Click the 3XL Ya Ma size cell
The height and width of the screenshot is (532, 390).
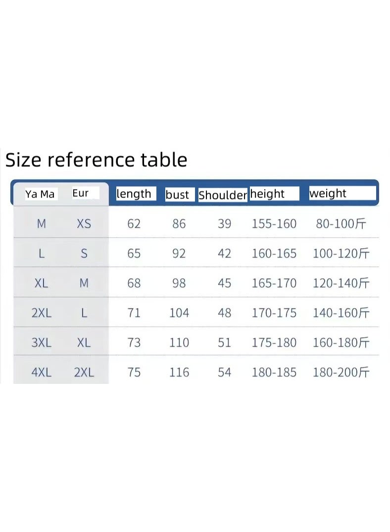42,343
